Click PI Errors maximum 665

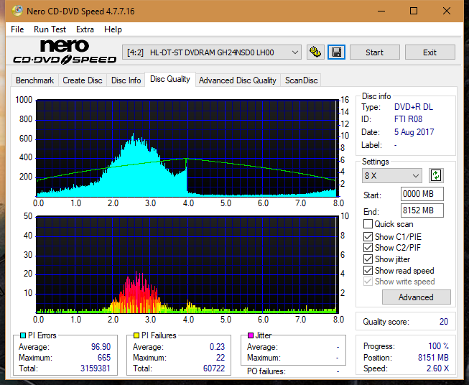(104, 358)
